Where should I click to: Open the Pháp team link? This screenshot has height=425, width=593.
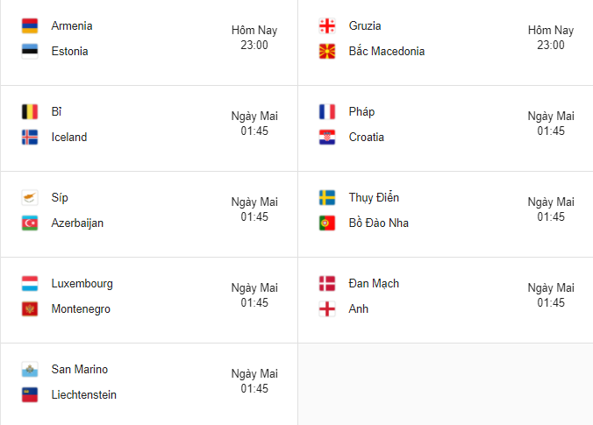pos(361,112)
